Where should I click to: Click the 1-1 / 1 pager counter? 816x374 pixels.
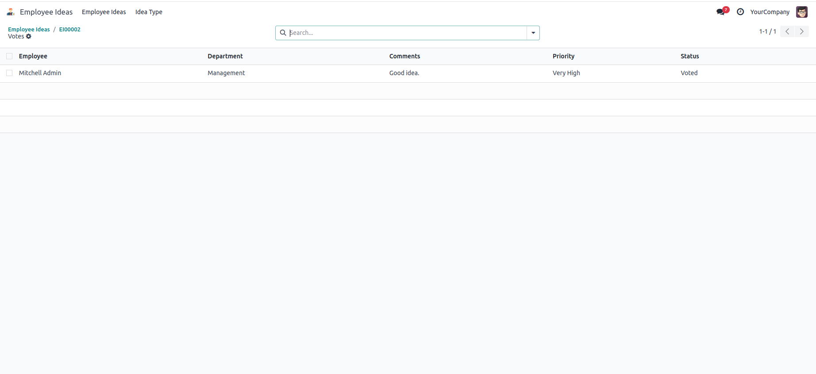767,31
